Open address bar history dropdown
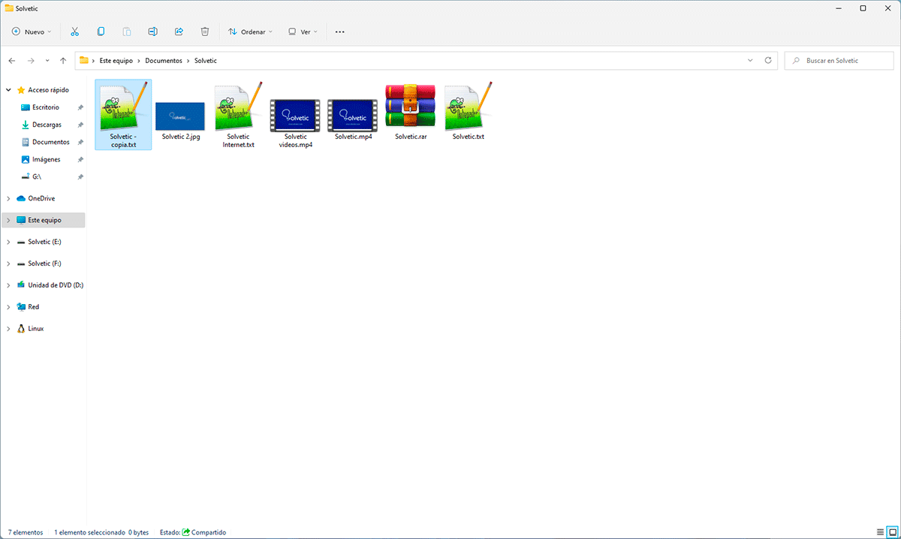 (x=750, y=60)
